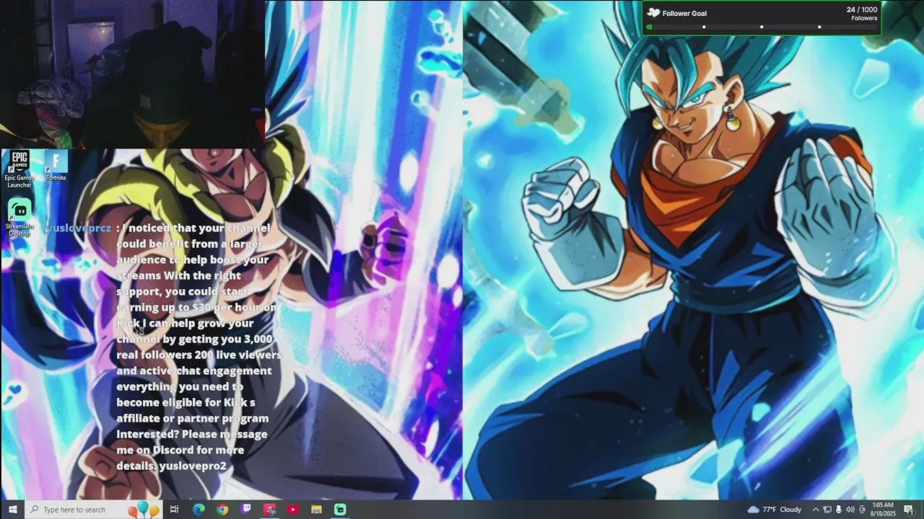Image resolution: width=924 pixels, height=519 pixels.
Task: Open the Twitch app in the taskbar
Action: pyautogui.click(x=246, y=510)
